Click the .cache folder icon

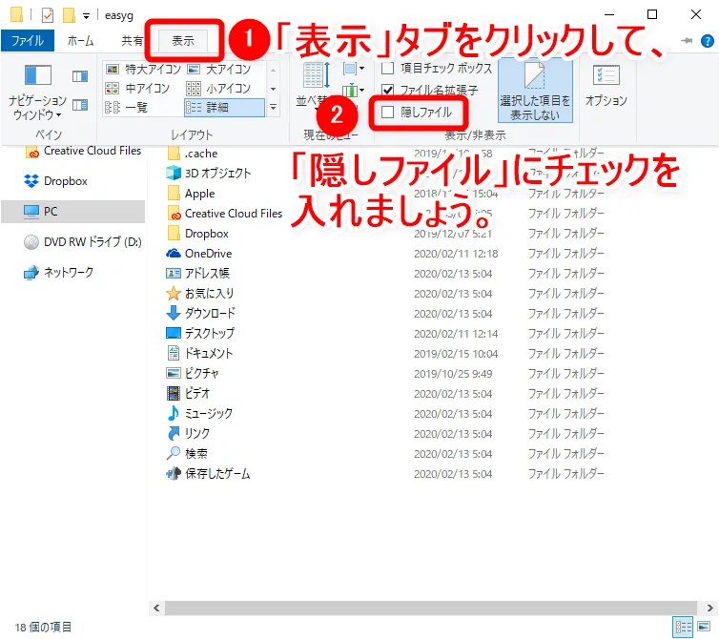(174, 154)
